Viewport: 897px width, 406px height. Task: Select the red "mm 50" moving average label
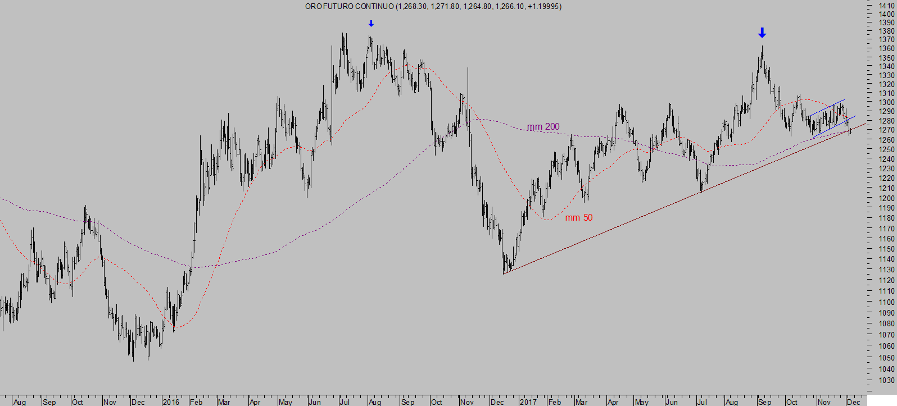(x=578, y=218)
